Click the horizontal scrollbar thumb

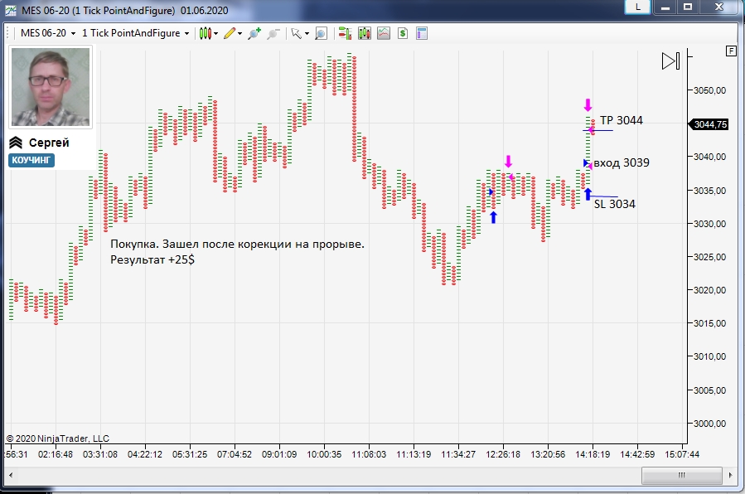click(x=682, y=475)
